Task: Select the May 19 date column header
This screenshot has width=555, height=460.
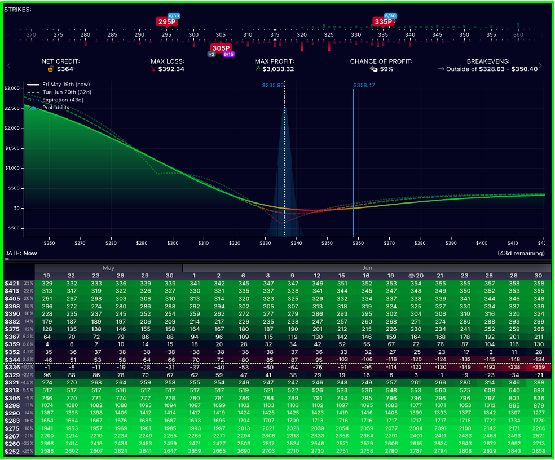Action: point(47,275)
